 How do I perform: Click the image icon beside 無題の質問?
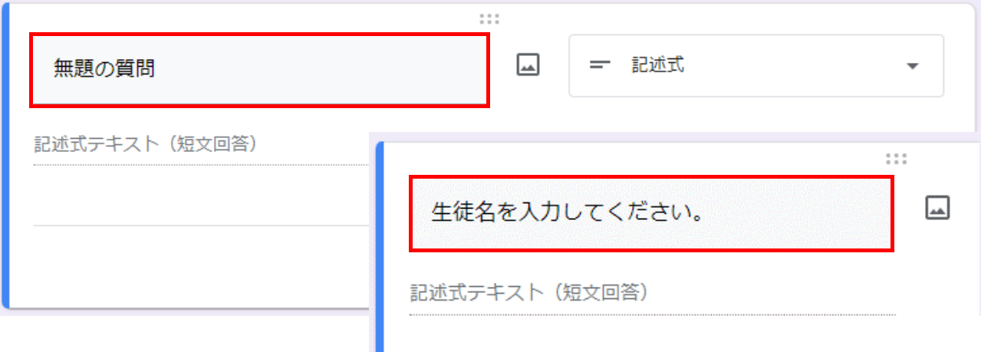[x=528, y=65]
